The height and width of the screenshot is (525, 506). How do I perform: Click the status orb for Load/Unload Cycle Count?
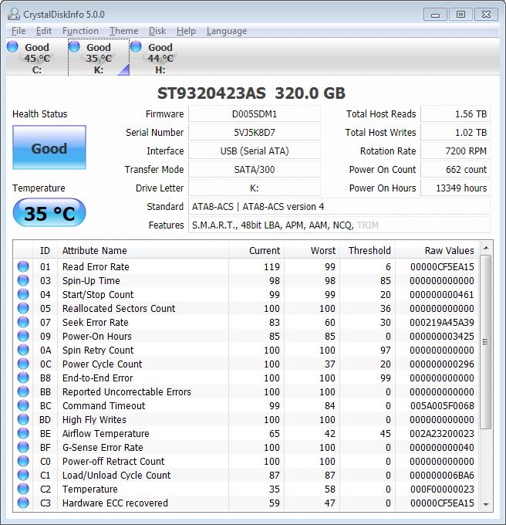[23, 475]
